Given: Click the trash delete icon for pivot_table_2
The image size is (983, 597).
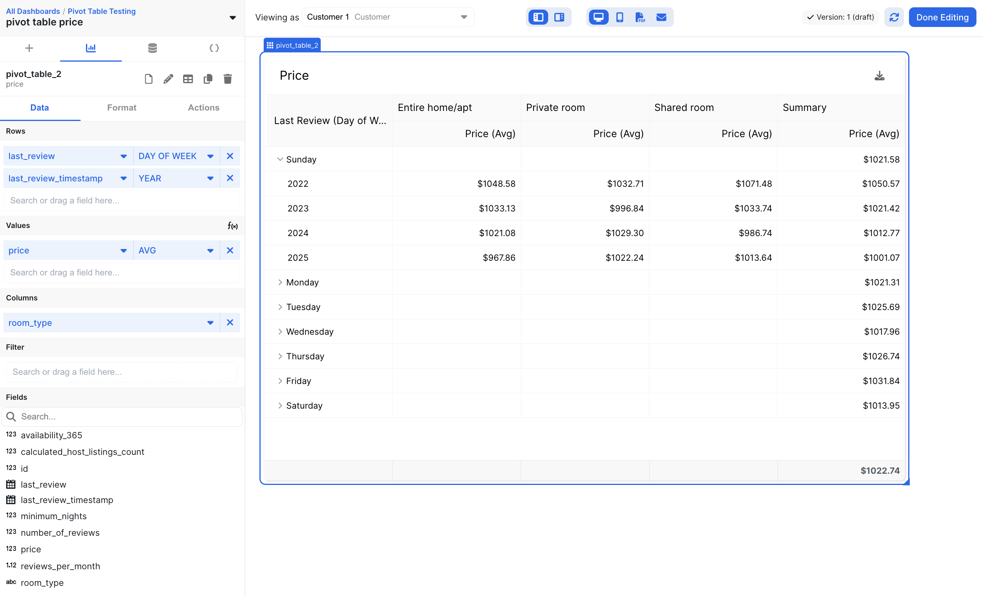Looking at the screenshot, I should 227,79.
